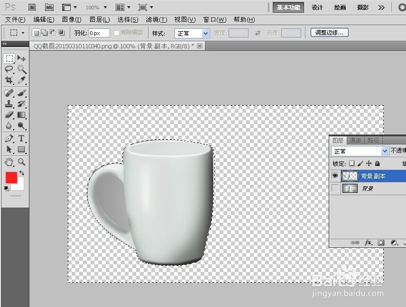Select the Pen tool

[9, 138]
